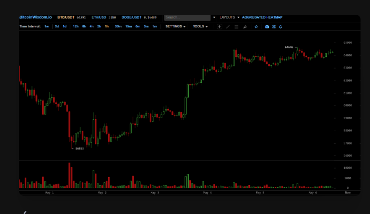370x214 pixels.
Task: Click the star favorite icon
Action: (x=256, y=26)
